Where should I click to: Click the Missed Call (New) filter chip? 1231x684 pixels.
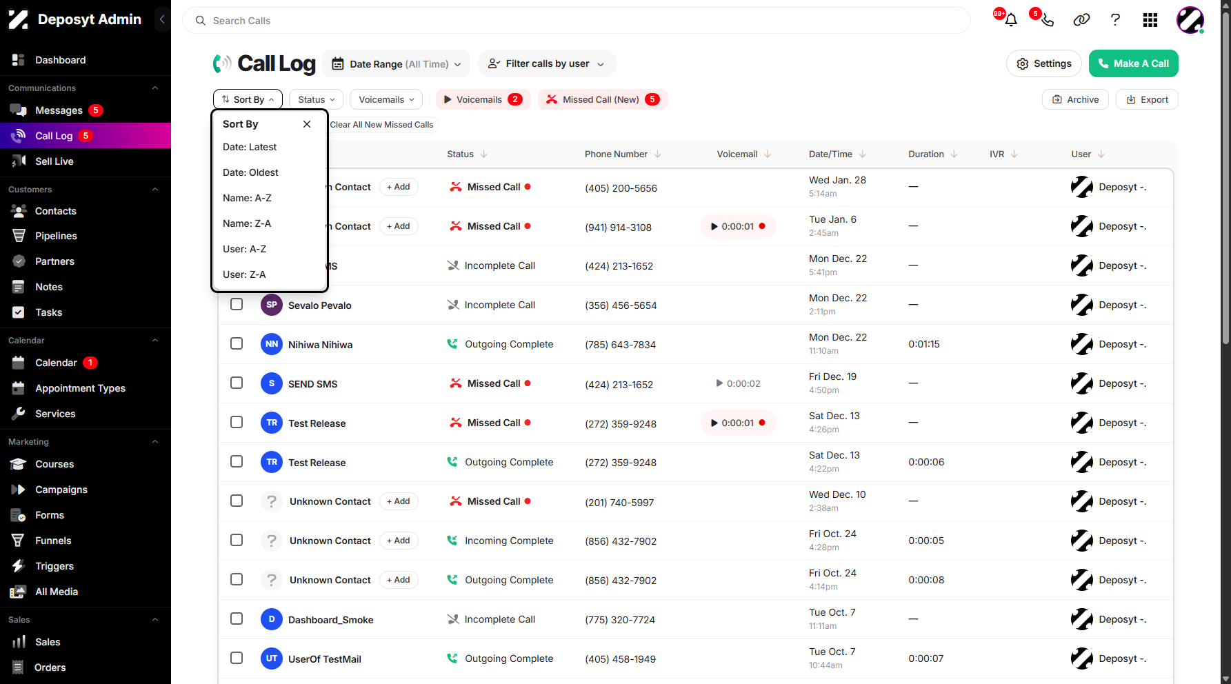click(x=602, y=99)
